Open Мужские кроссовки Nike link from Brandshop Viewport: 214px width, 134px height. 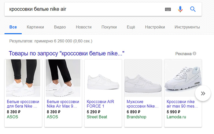coord(142,104)
